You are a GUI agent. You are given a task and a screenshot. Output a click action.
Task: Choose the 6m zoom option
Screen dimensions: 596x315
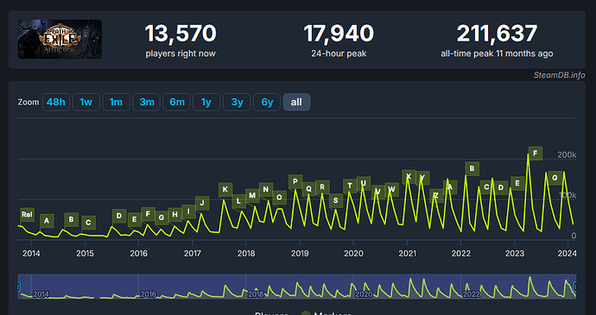coord(176,102)
